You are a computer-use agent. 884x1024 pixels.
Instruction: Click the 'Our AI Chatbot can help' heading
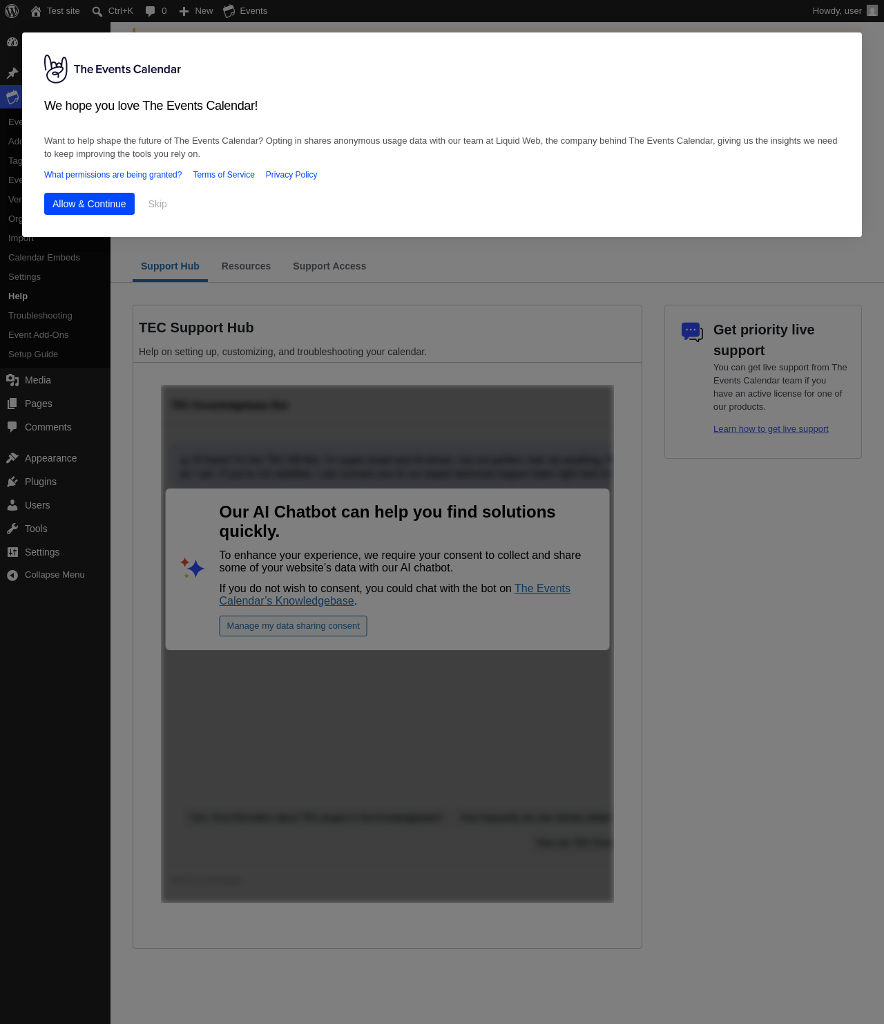387,522
